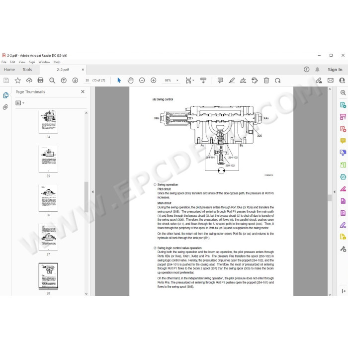This screenshot has height=348, width=348.
Task: Add document to Starred with star icon
Action: pyautogui.click(x=18, y=81)
